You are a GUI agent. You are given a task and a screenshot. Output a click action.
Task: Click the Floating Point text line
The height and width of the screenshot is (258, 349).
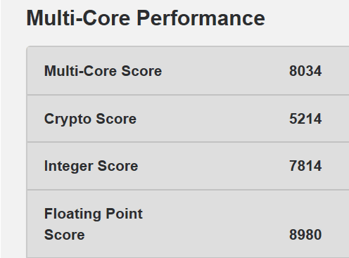[94, 214]
